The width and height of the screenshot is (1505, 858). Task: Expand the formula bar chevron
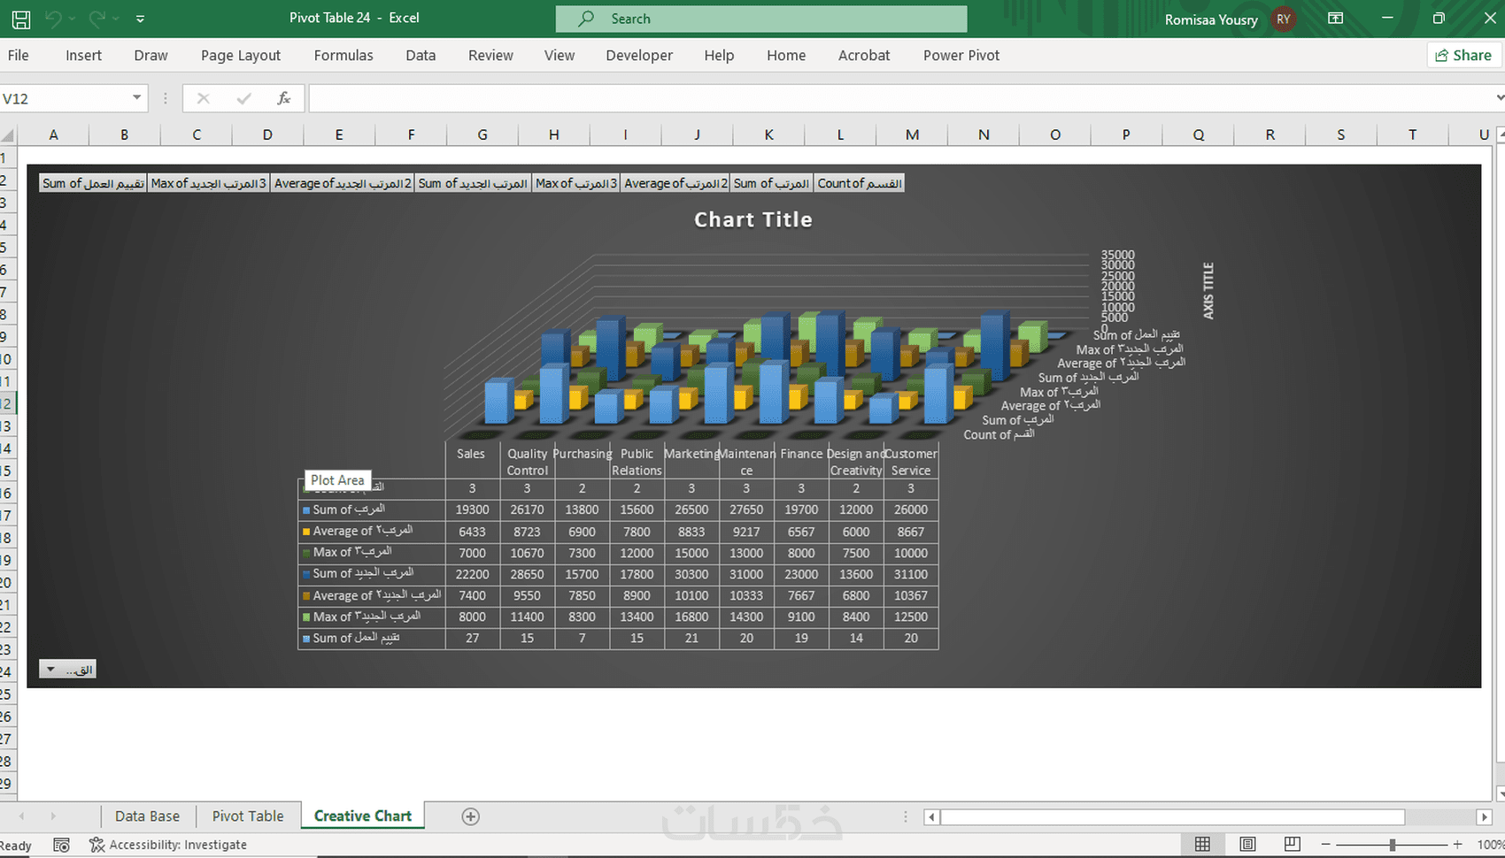[x=1499, y=98]
